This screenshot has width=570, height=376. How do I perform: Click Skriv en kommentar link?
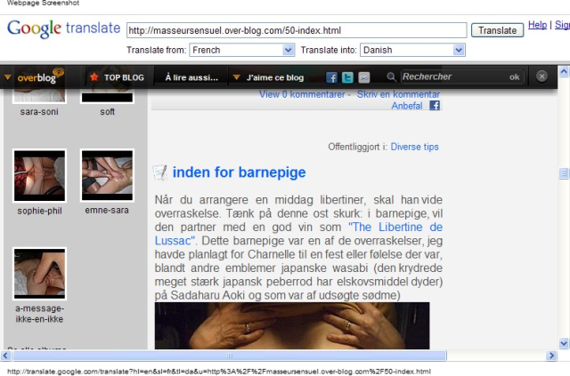click(x=398, y=94)
